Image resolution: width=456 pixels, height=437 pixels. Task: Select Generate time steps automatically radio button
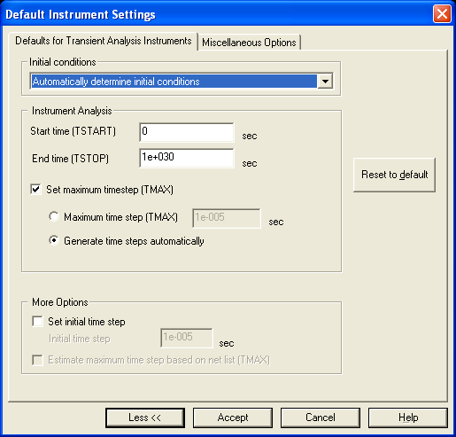tap(54, 240)
